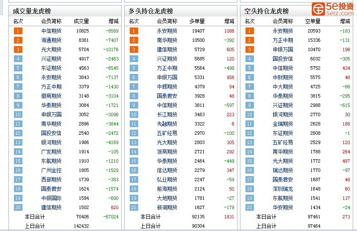This screenshot has width=357, height=231.
Task: Open 方正中期 in the 空头持仓龙虎榜 table
Action: (x=283, y=40)
